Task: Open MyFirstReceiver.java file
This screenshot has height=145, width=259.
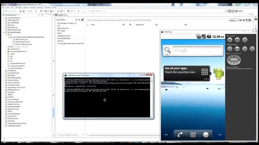Action: [23, 42]
